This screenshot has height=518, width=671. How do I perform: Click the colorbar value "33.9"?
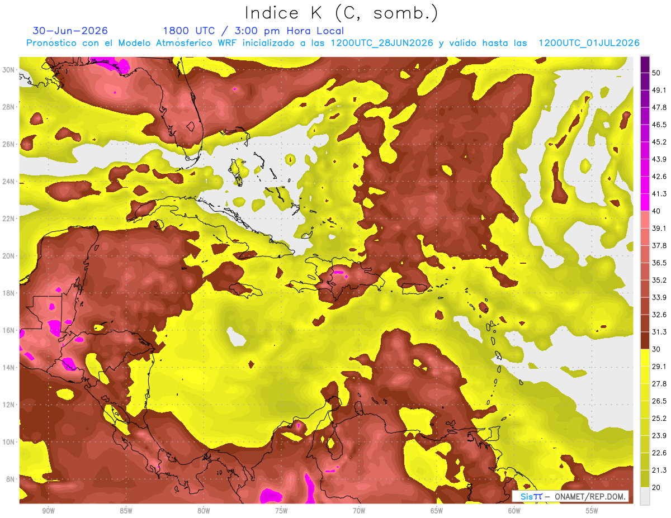coord(660,297)
